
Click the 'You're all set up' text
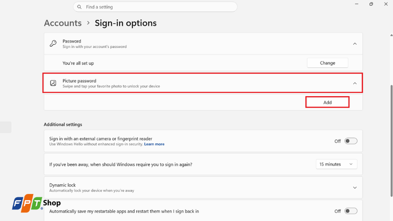click(x=78, y=63)
